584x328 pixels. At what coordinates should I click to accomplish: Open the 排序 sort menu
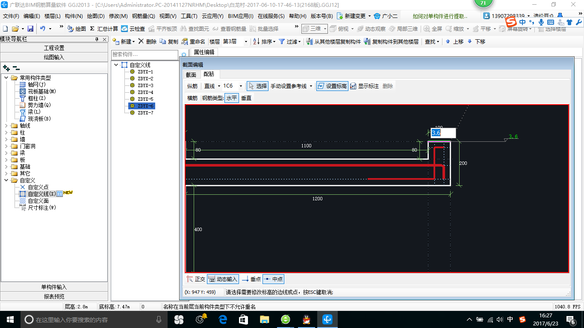point(263,41)
